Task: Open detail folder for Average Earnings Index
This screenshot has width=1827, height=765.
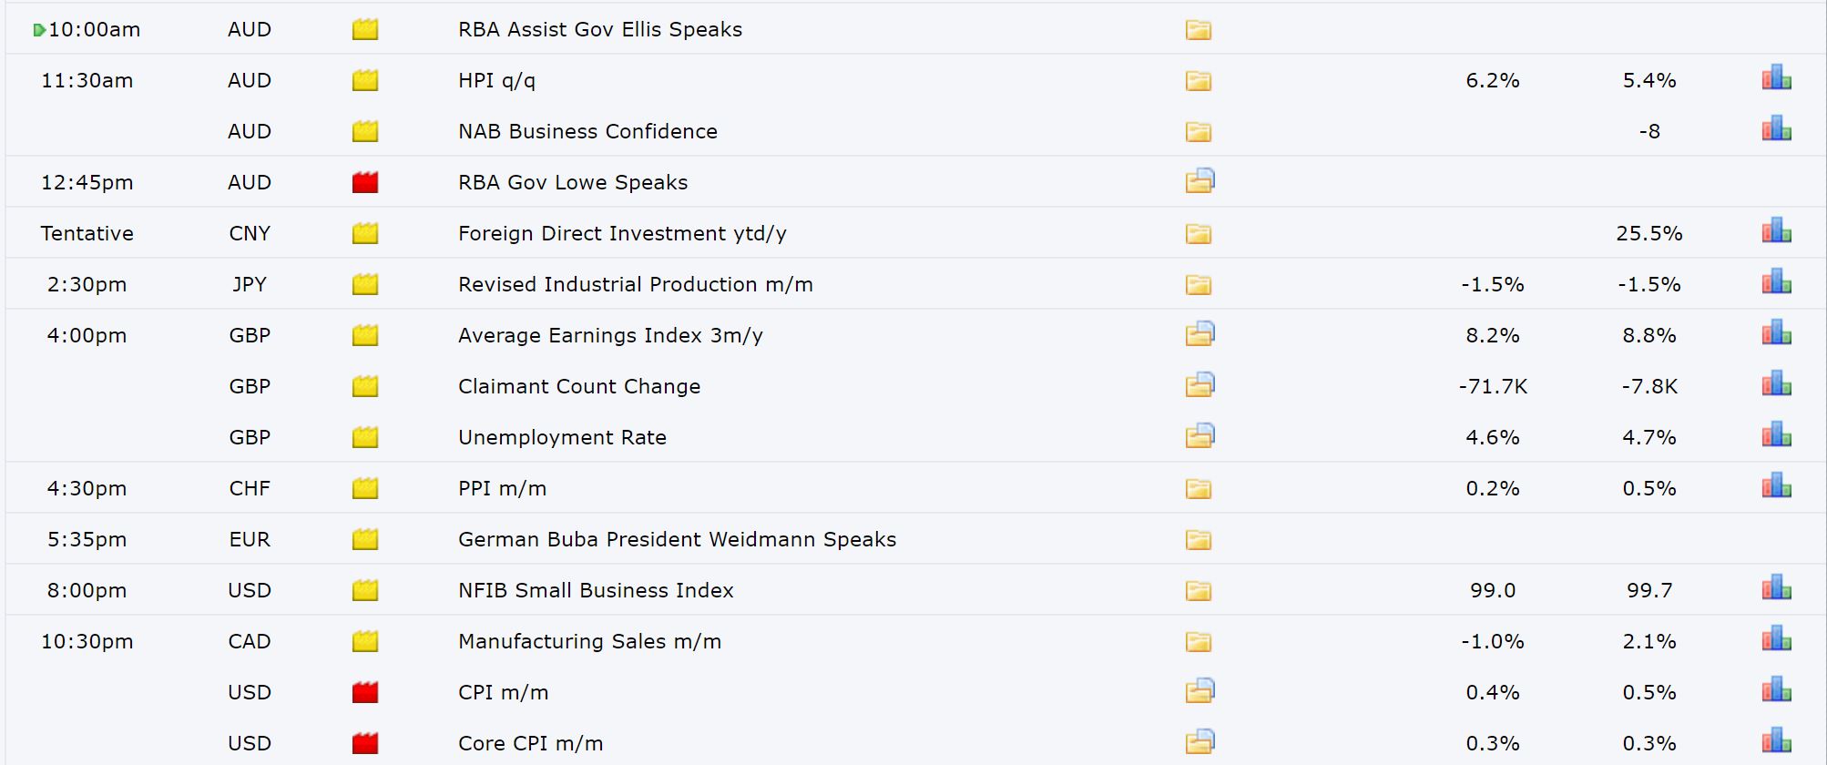Action: click(1199, 333)
